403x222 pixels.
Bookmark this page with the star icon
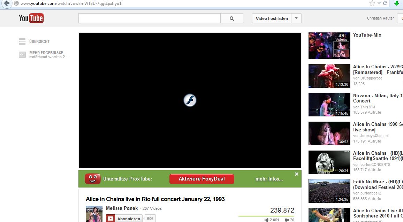[x=372, y=3]
